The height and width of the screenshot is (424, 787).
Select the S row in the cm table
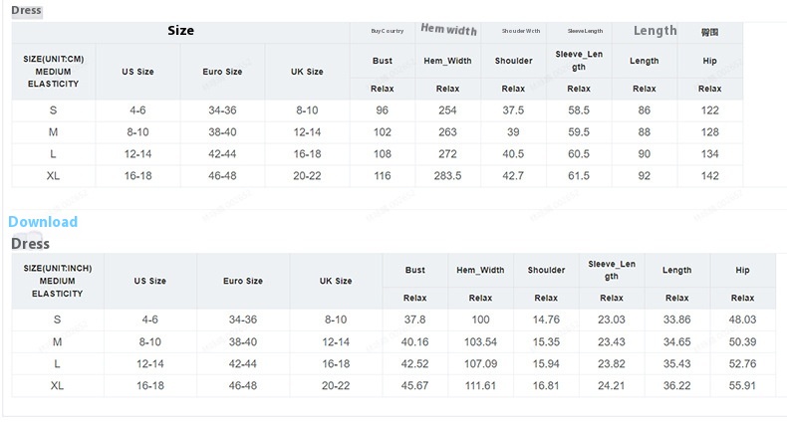[53, 110]
